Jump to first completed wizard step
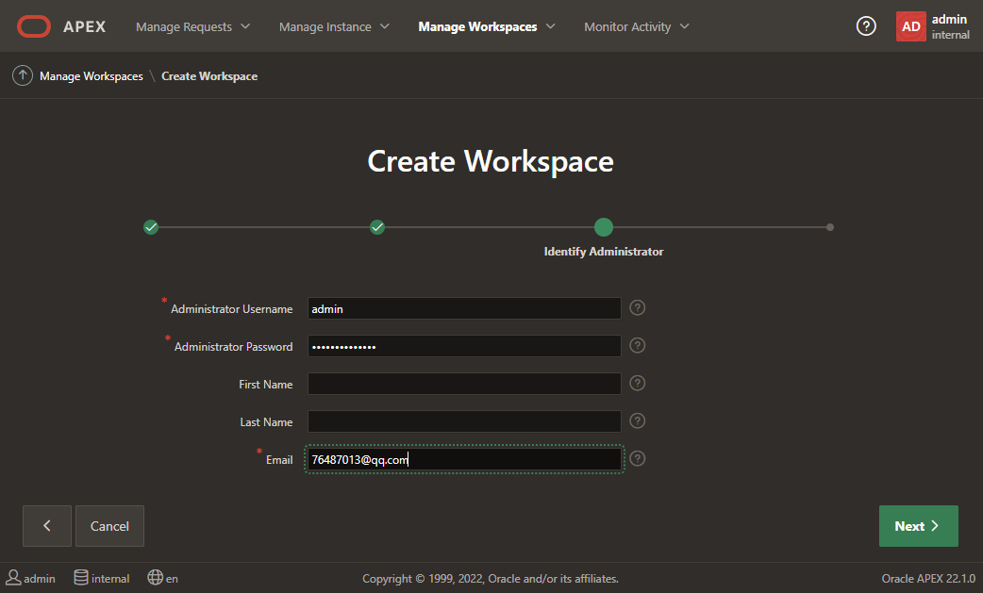The width and height of the screenshot is (983, 593). [x=151, y=227]
